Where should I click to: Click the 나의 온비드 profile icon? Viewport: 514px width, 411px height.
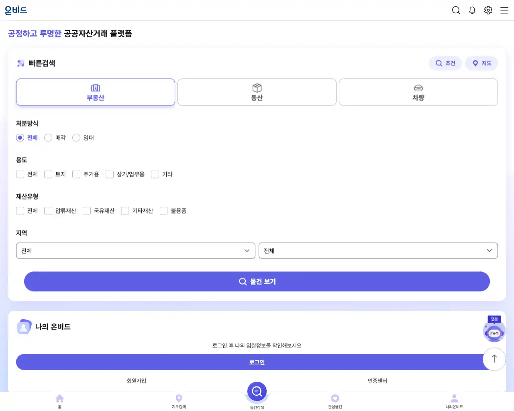24,327
